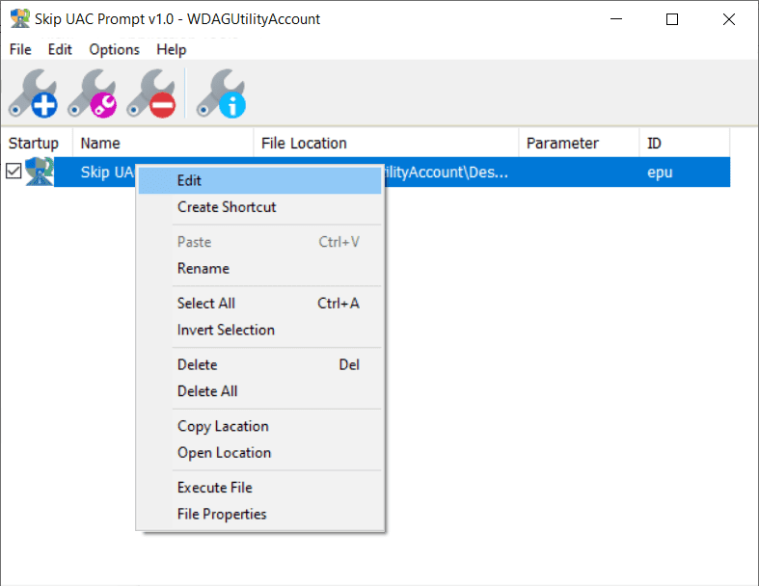The image size is (759, 586).
Task: Choose Invert Selection in context menu
Action: (260, 330)
